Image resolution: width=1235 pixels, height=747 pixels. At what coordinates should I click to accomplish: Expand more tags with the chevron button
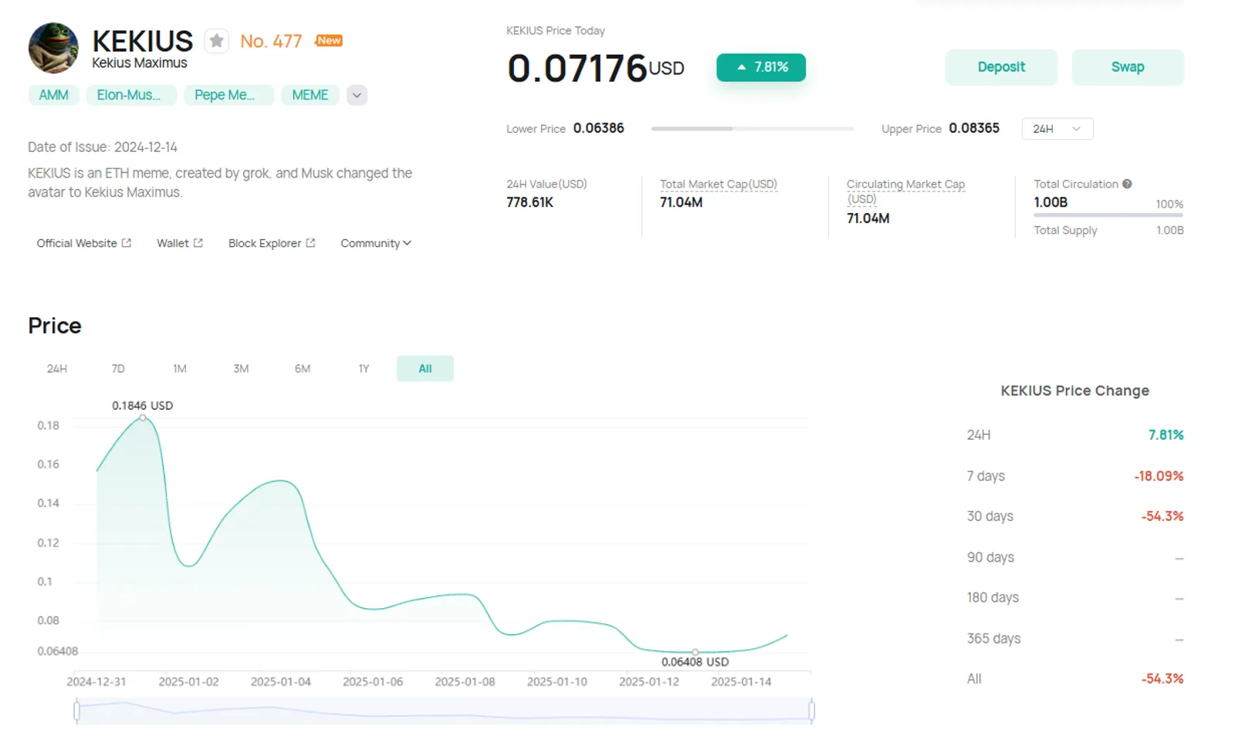tap(357, 95)
